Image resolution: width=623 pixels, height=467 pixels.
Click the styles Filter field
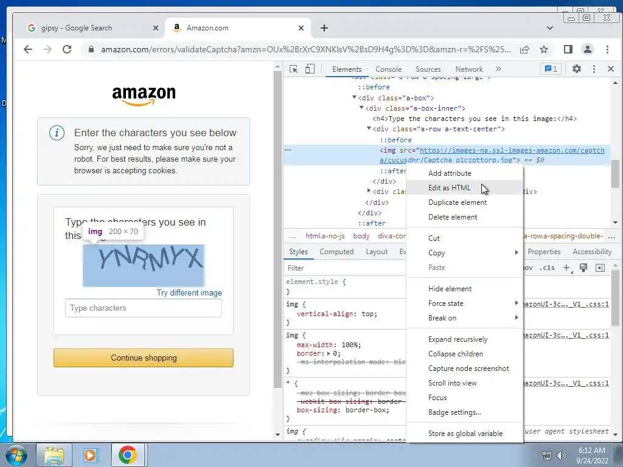point(345,268)
